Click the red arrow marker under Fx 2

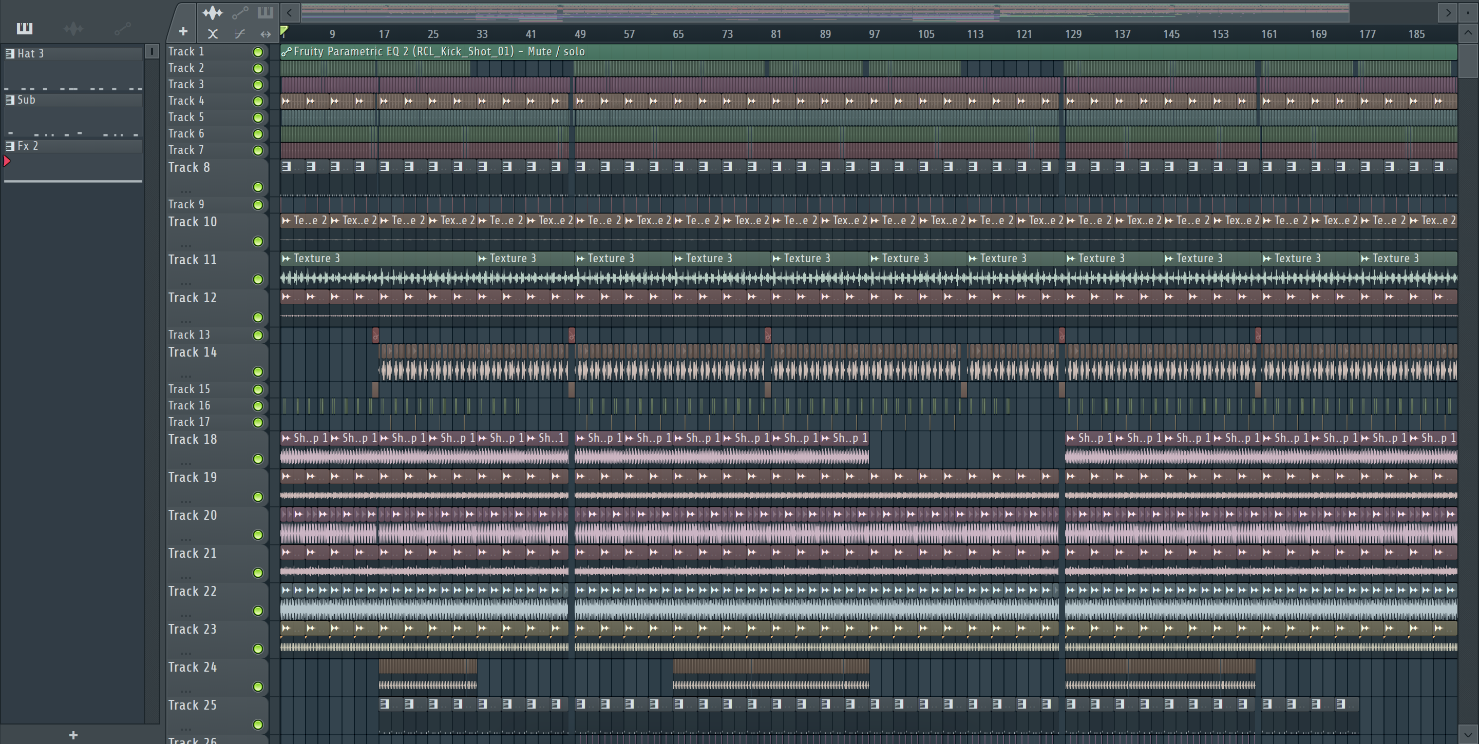pos(7,161)
